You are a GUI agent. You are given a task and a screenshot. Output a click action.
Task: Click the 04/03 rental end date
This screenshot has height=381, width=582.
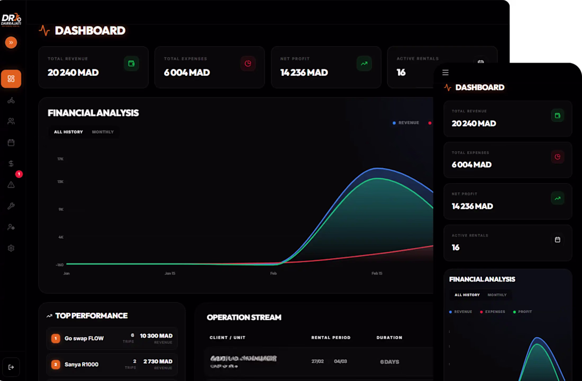point(340,361)
